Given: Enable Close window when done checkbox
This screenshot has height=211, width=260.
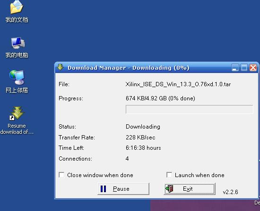Looking at the screenshot, I should point(61,175).
